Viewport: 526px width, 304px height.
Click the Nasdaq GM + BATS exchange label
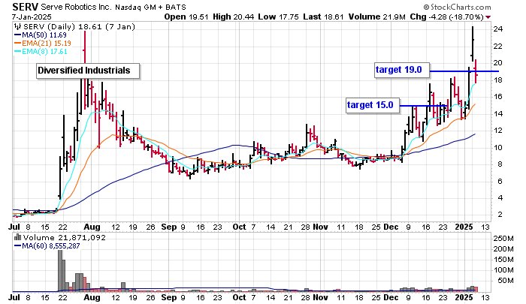(x=150, y=8)
